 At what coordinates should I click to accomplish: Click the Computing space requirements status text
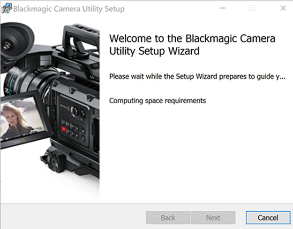click(x=157, y=100)
